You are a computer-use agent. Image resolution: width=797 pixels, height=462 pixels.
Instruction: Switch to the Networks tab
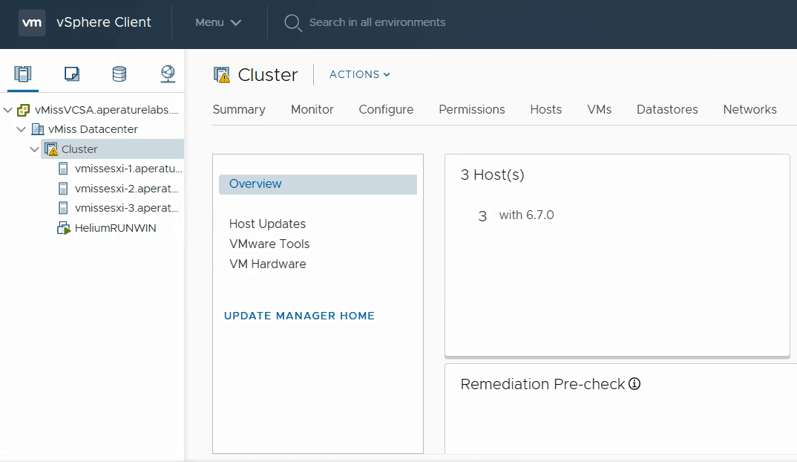750,109
